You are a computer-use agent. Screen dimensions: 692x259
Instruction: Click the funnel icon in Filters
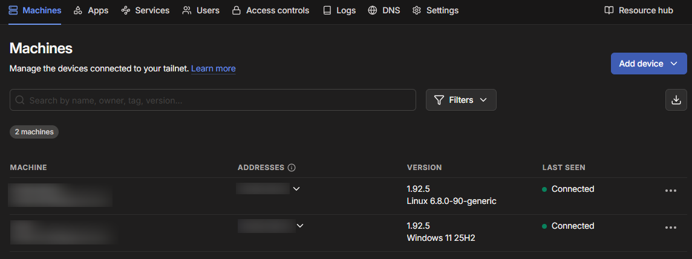click(440, 100)
